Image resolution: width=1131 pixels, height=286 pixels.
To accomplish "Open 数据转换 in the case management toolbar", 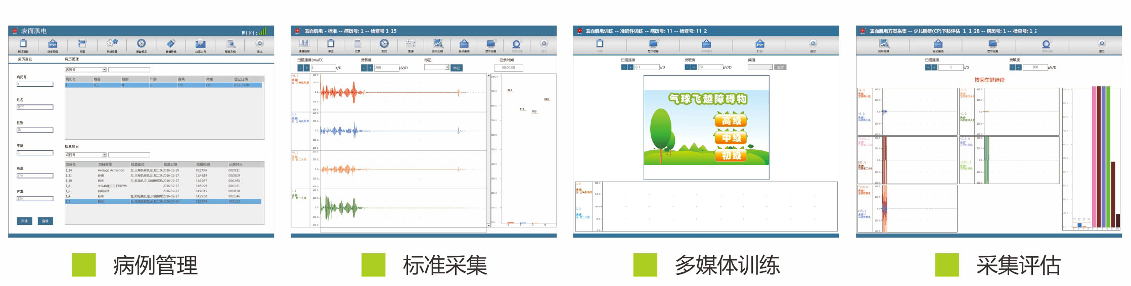I will [171, 44].
